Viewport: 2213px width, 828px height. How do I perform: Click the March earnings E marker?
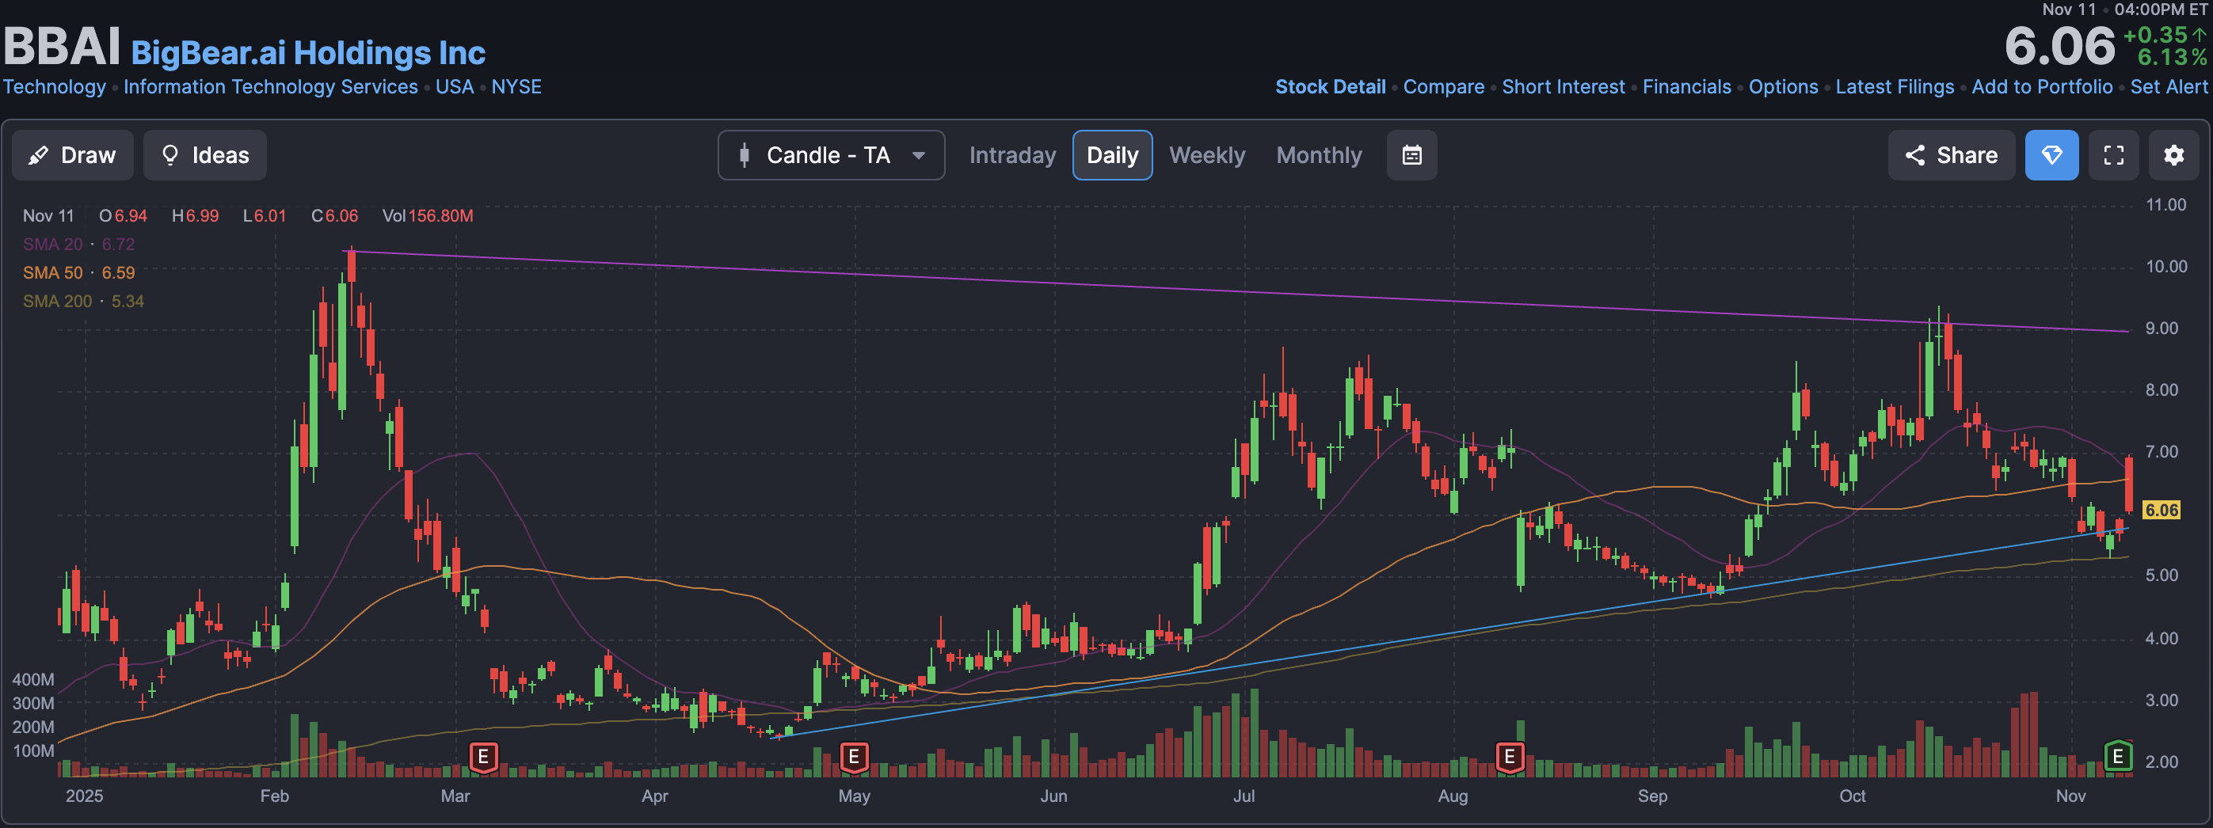(x=483, y=757)
